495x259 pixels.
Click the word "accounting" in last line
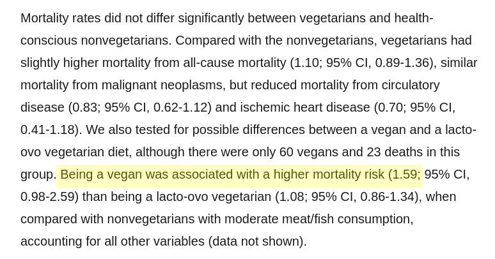51,242
